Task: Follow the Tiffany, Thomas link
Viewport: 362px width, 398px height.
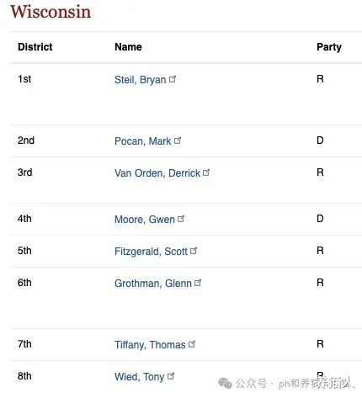Action: coord(150,345)
